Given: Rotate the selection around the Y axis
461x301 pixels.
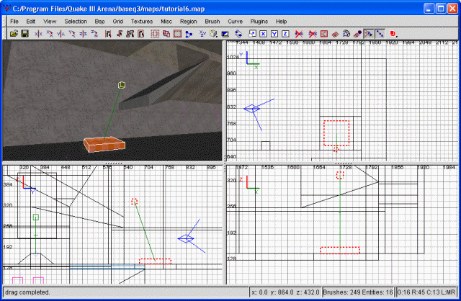Looking at the screenshot, I should tap(72, 34).
